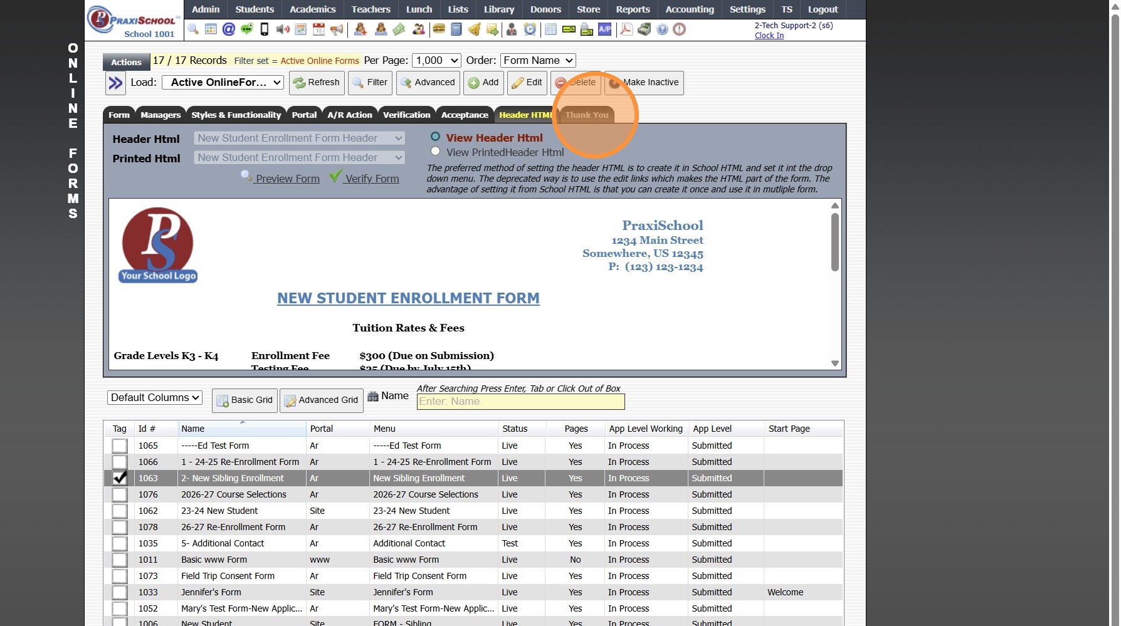Open the @ email icon

(229, 29)
